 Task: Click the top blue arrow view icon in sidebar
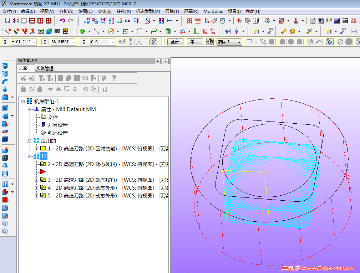coord(5,66)
